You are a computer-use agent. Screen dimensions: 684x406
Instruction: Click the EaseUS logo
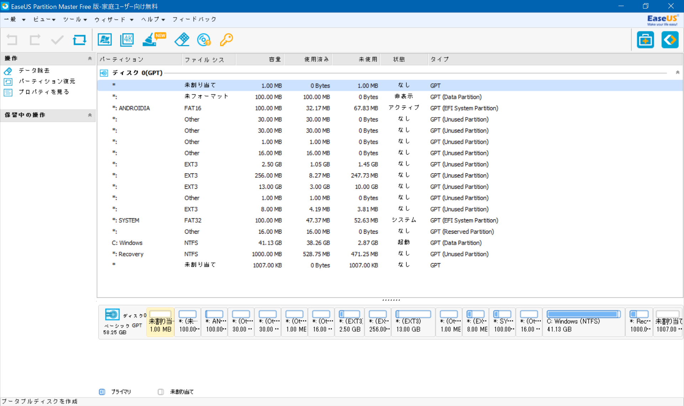point(662,20)
